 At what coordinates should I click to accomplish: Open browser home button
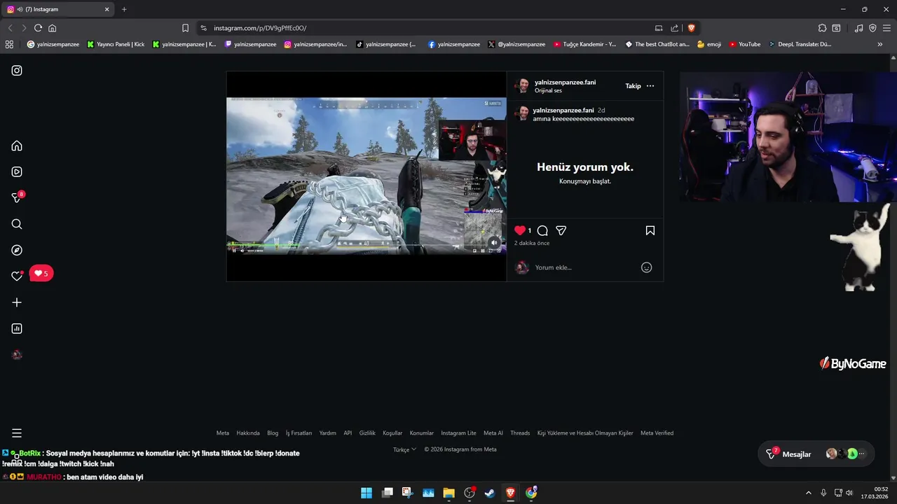pos(52,28)
